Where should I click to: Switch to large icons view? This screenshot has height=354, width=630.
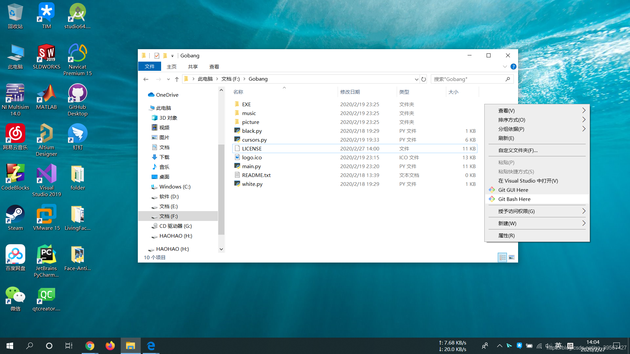coord(512,257)
